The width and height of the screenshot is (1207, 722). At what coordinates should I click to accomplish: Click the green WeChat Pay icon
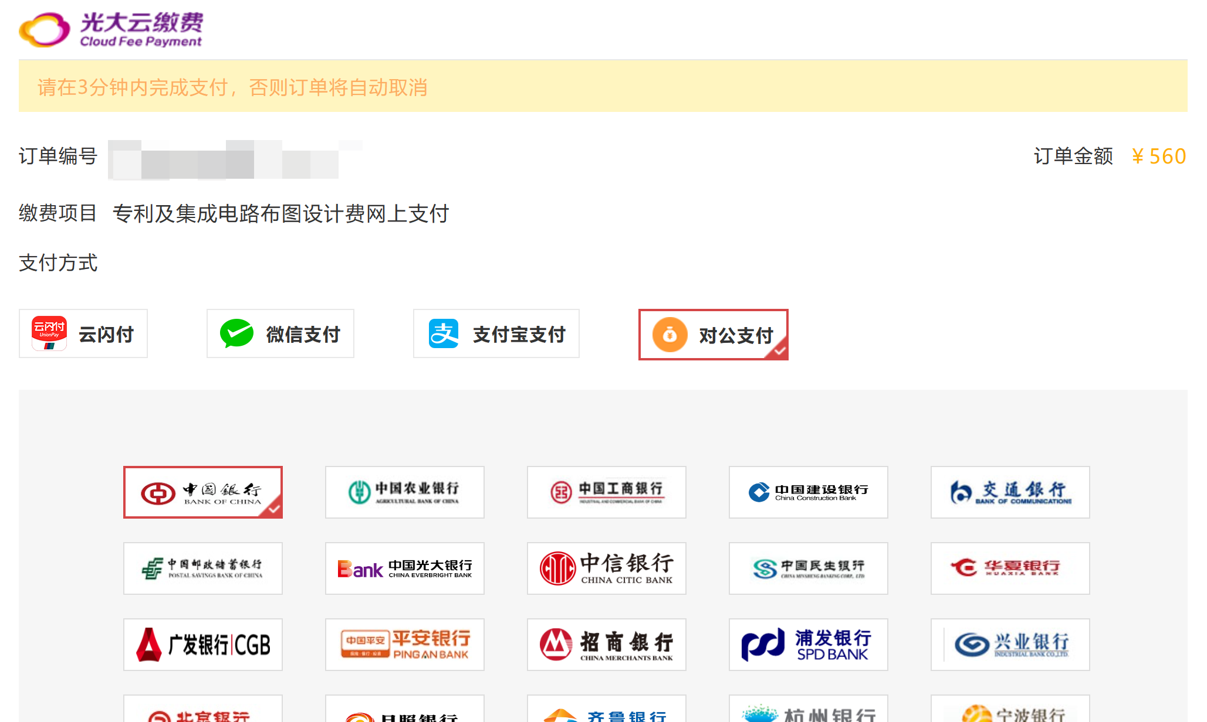pos(236,333)
